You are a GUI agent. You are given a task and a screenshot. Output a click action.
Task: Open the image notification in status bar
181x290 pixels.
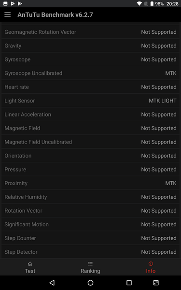coord(5,3)
